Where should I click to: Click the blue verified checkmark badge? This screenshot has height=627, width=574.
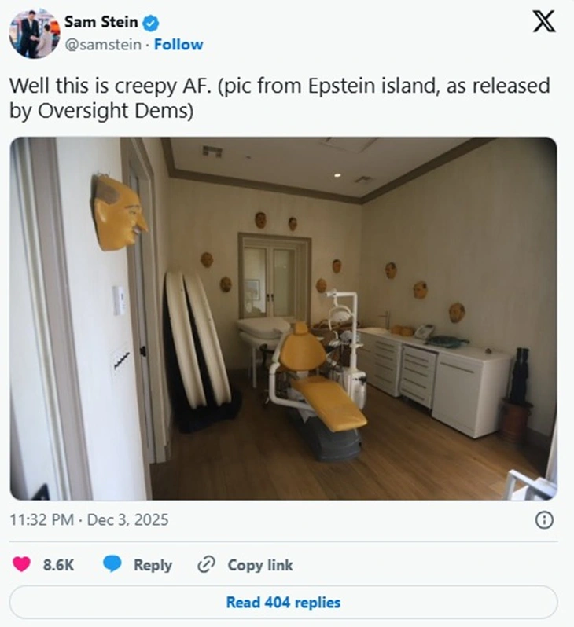pos(151,24)
